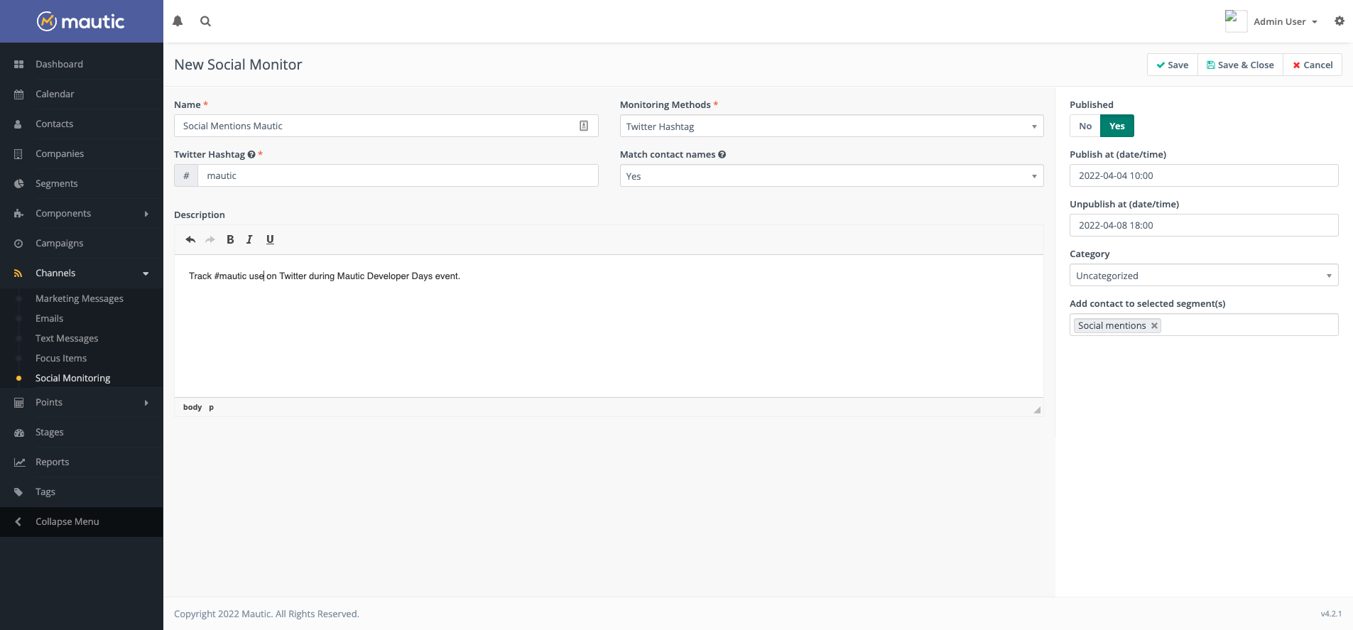Cancel the new social monitor
This screenshot has height=630, width=1353.
[x=1313, y=65]
